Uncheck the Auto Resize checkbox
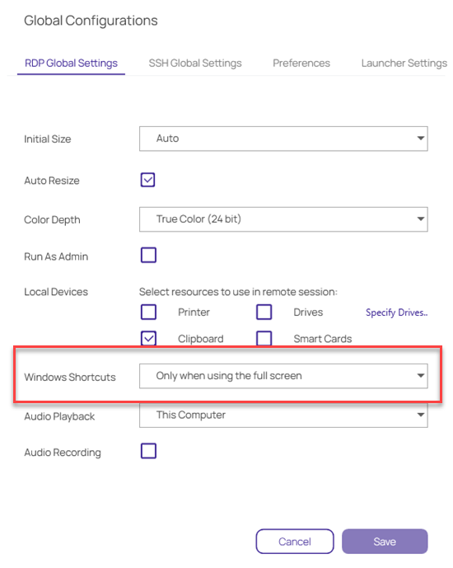Viewport: 453px width, 568px height. pos(148,180)
